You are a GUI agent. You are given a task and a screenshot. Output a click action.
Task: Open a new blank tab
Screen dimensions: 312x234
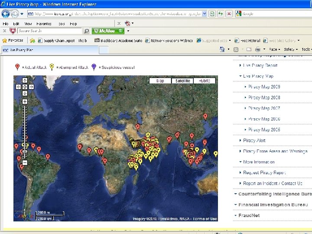[104, 50]
